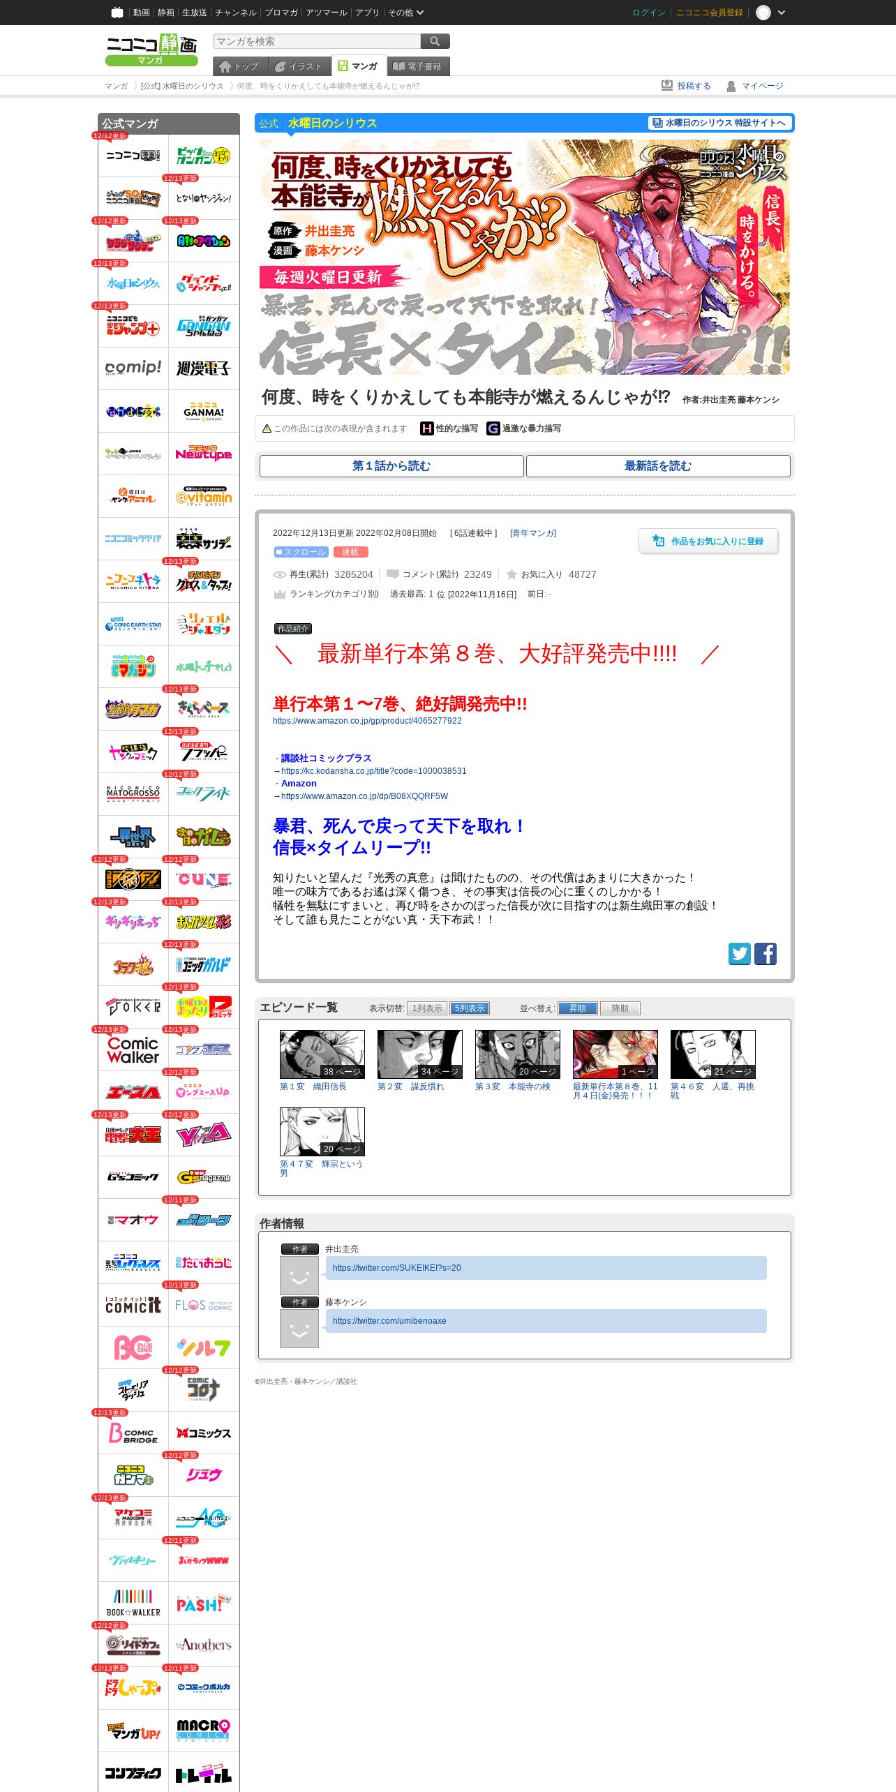Switch to 1列表示 display mode
The image size is (896, 1792).
coord(427,1008)
